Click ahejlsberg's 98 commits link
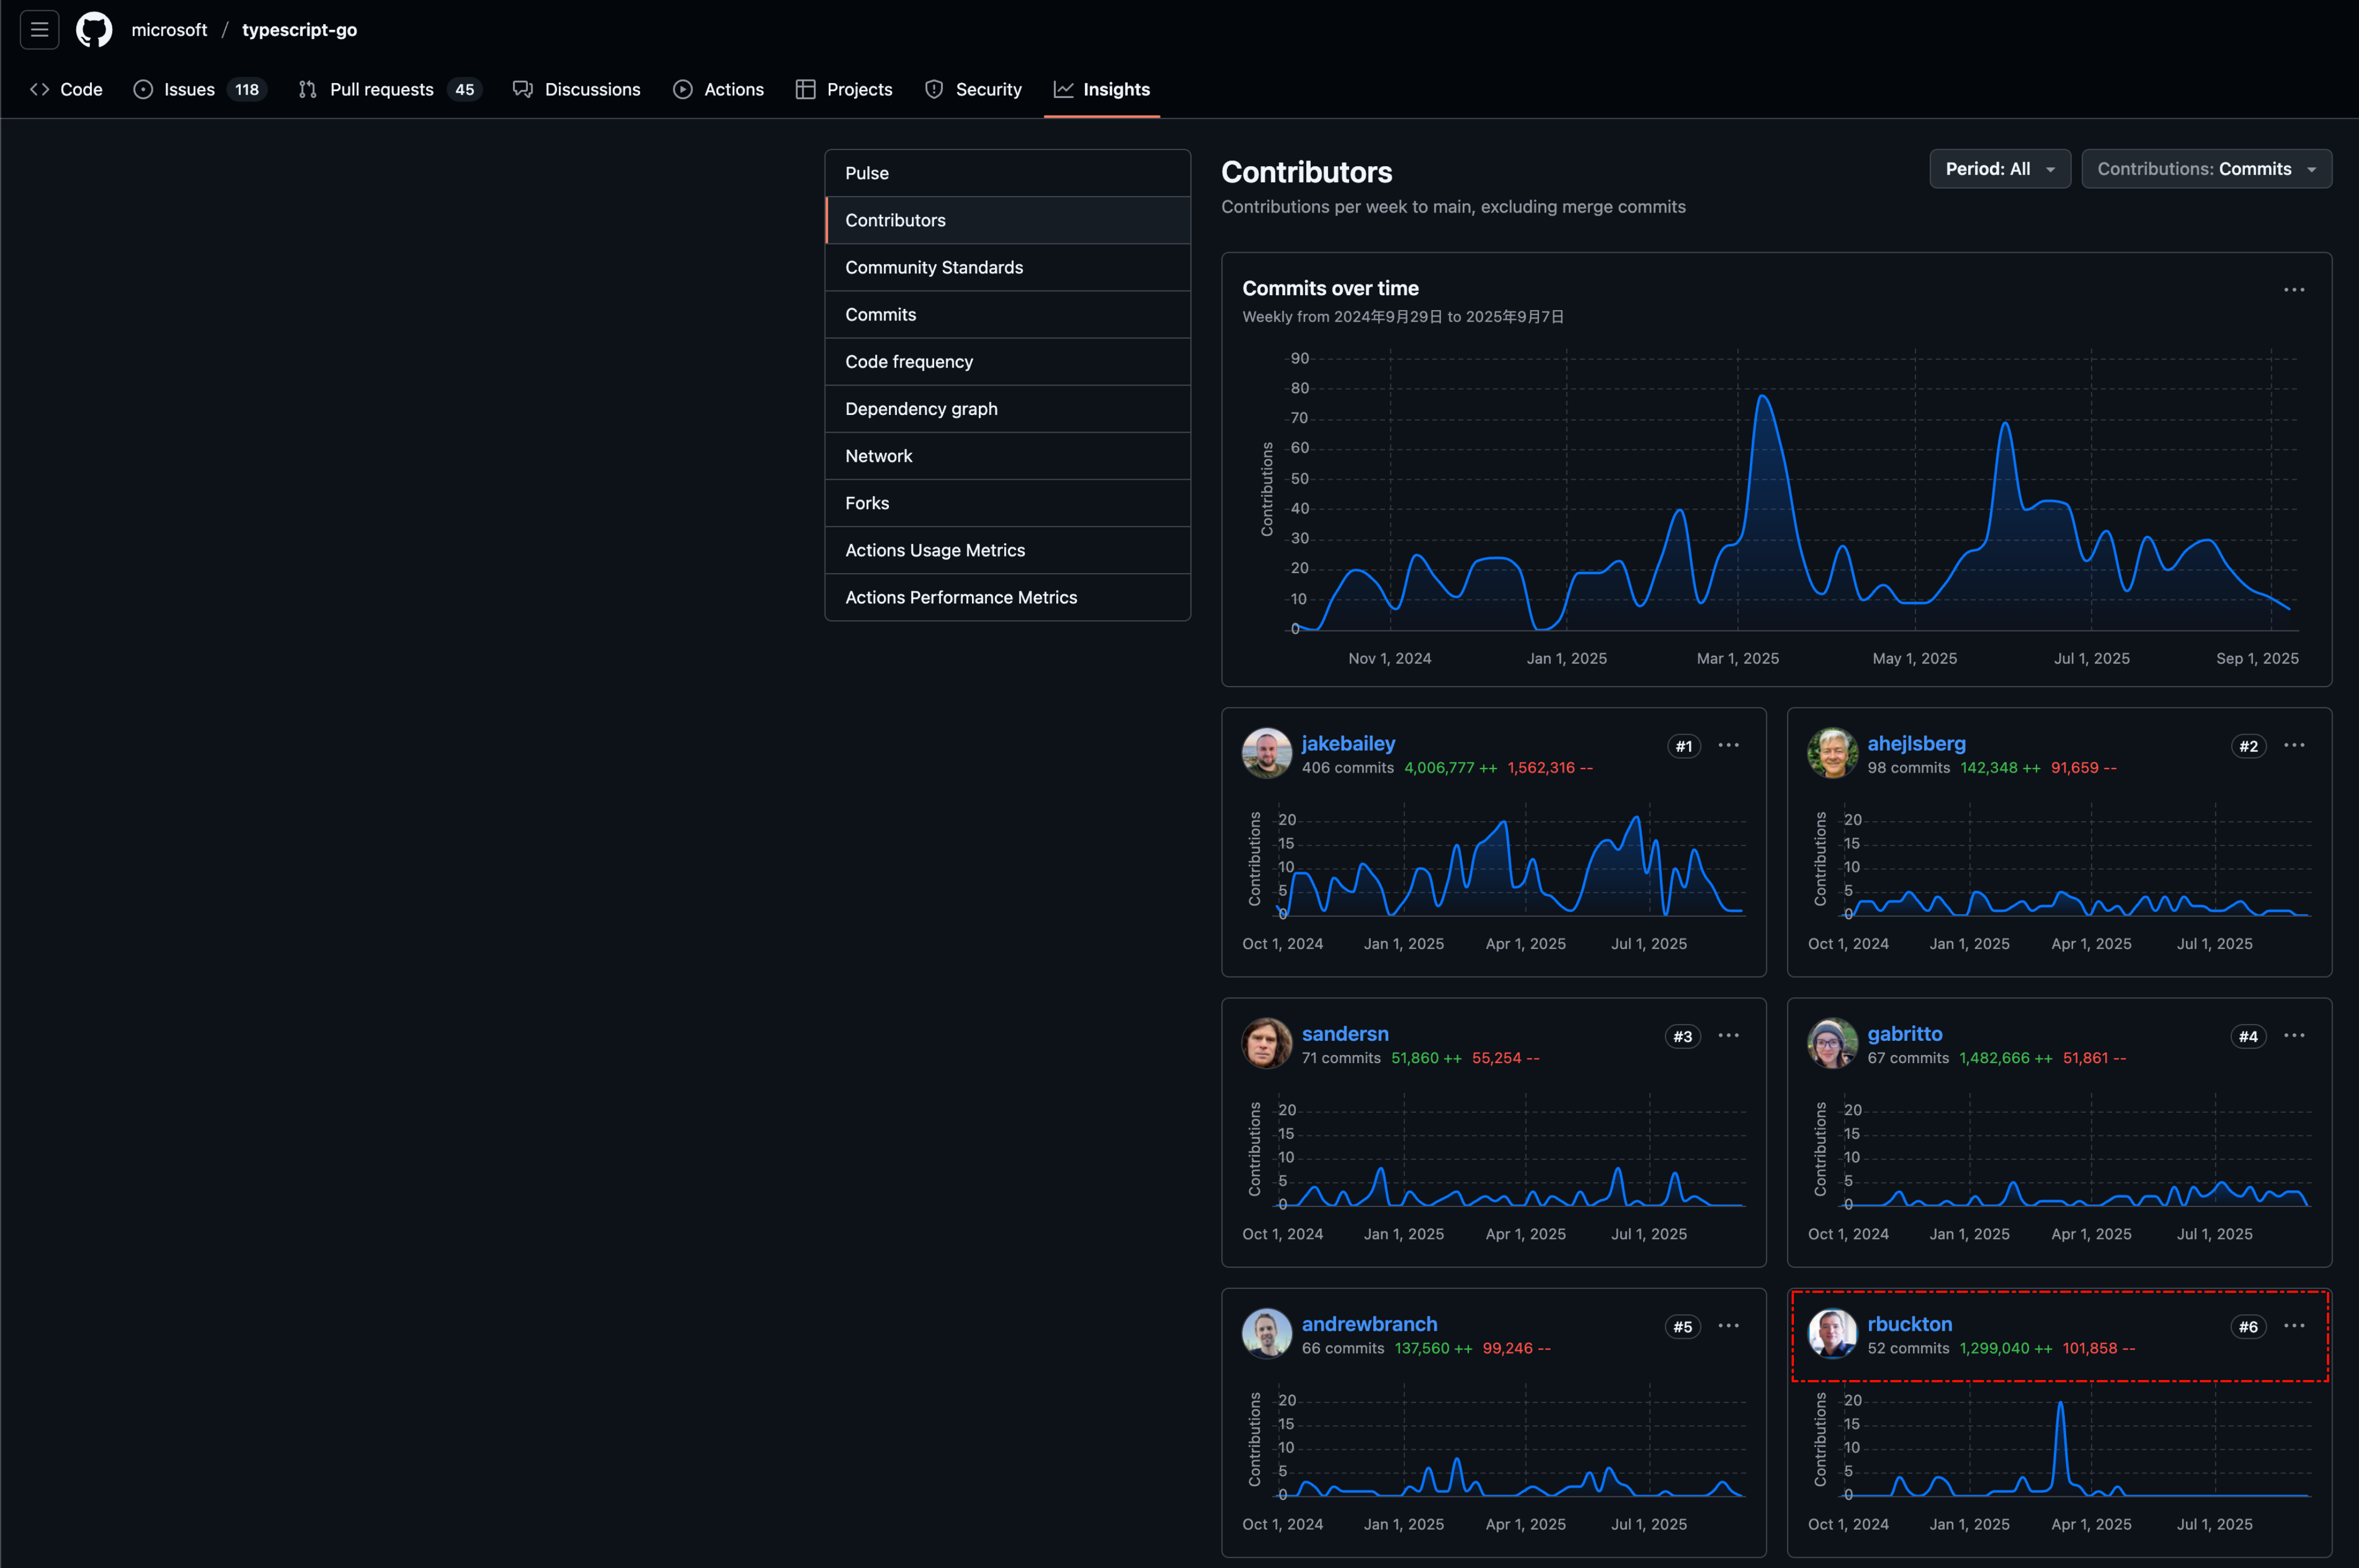Viewport: 2359px width, 1568px height. click(1908, 767)
